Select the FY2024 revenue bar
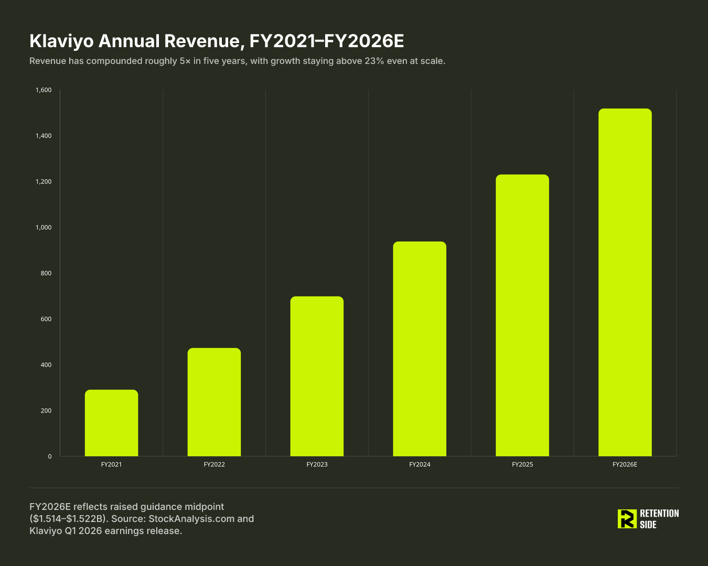Image resolution: width=708 pixels, height=566 pixels. click(x=420, y=349)
